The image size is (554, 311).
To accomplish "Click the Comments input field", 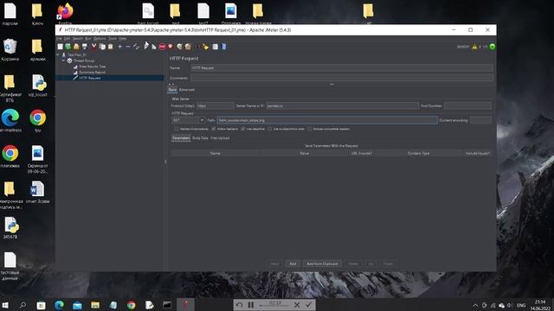I will [x=342, y=78].
